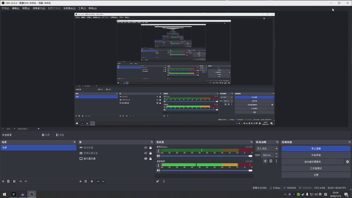This screenshot has width=352, height=198.
Task: Add a transition with the plus icon in 转场动画 panel
Action: [265, 161]
